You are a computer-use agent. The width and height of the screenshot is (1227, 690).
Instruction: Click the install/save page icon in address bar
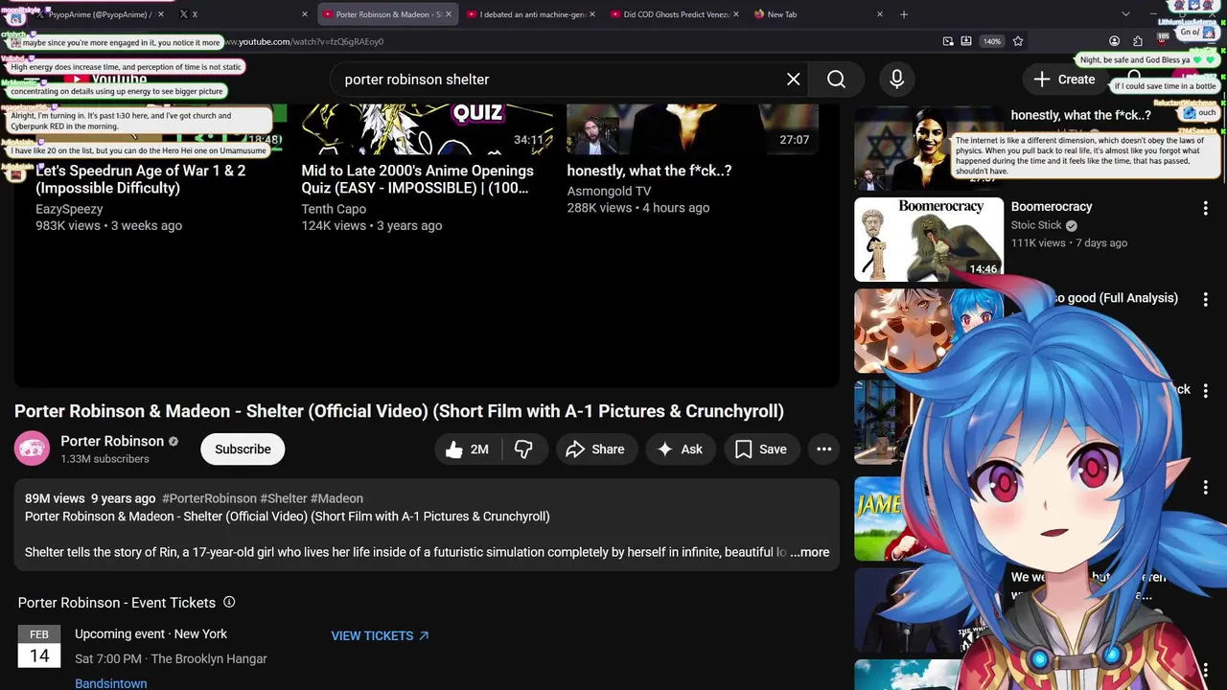(966, 41)
